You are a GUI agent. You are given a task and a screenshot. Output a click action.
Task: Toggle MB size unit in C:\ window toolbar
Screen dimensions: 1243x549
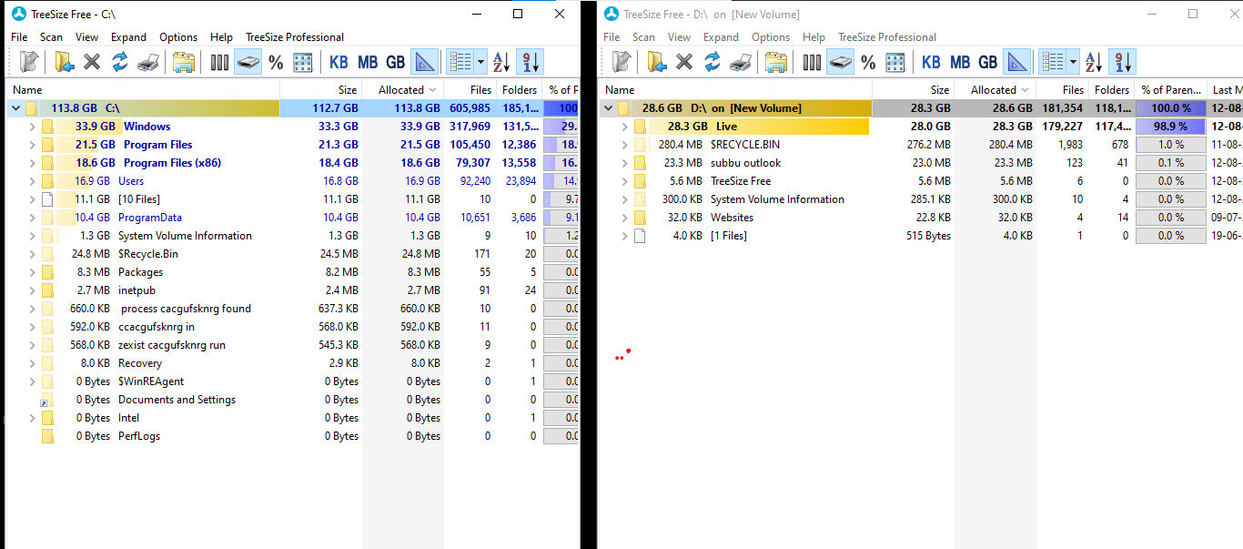click(x=368, y=62)
